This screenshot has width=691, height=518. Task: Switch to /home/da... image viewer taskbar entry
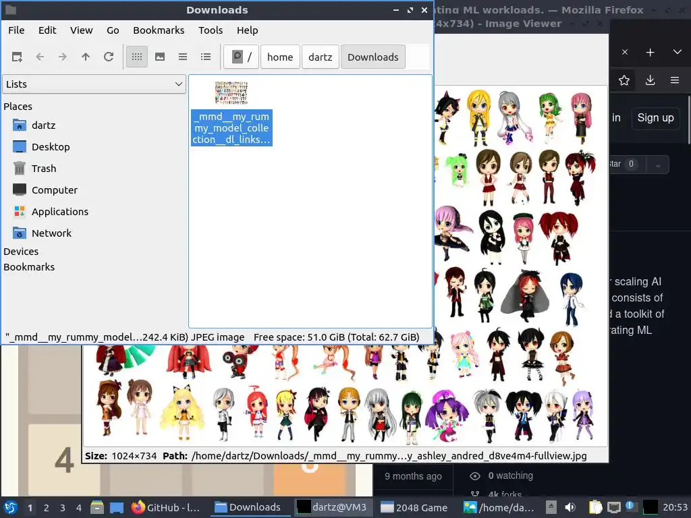point(499,507)
